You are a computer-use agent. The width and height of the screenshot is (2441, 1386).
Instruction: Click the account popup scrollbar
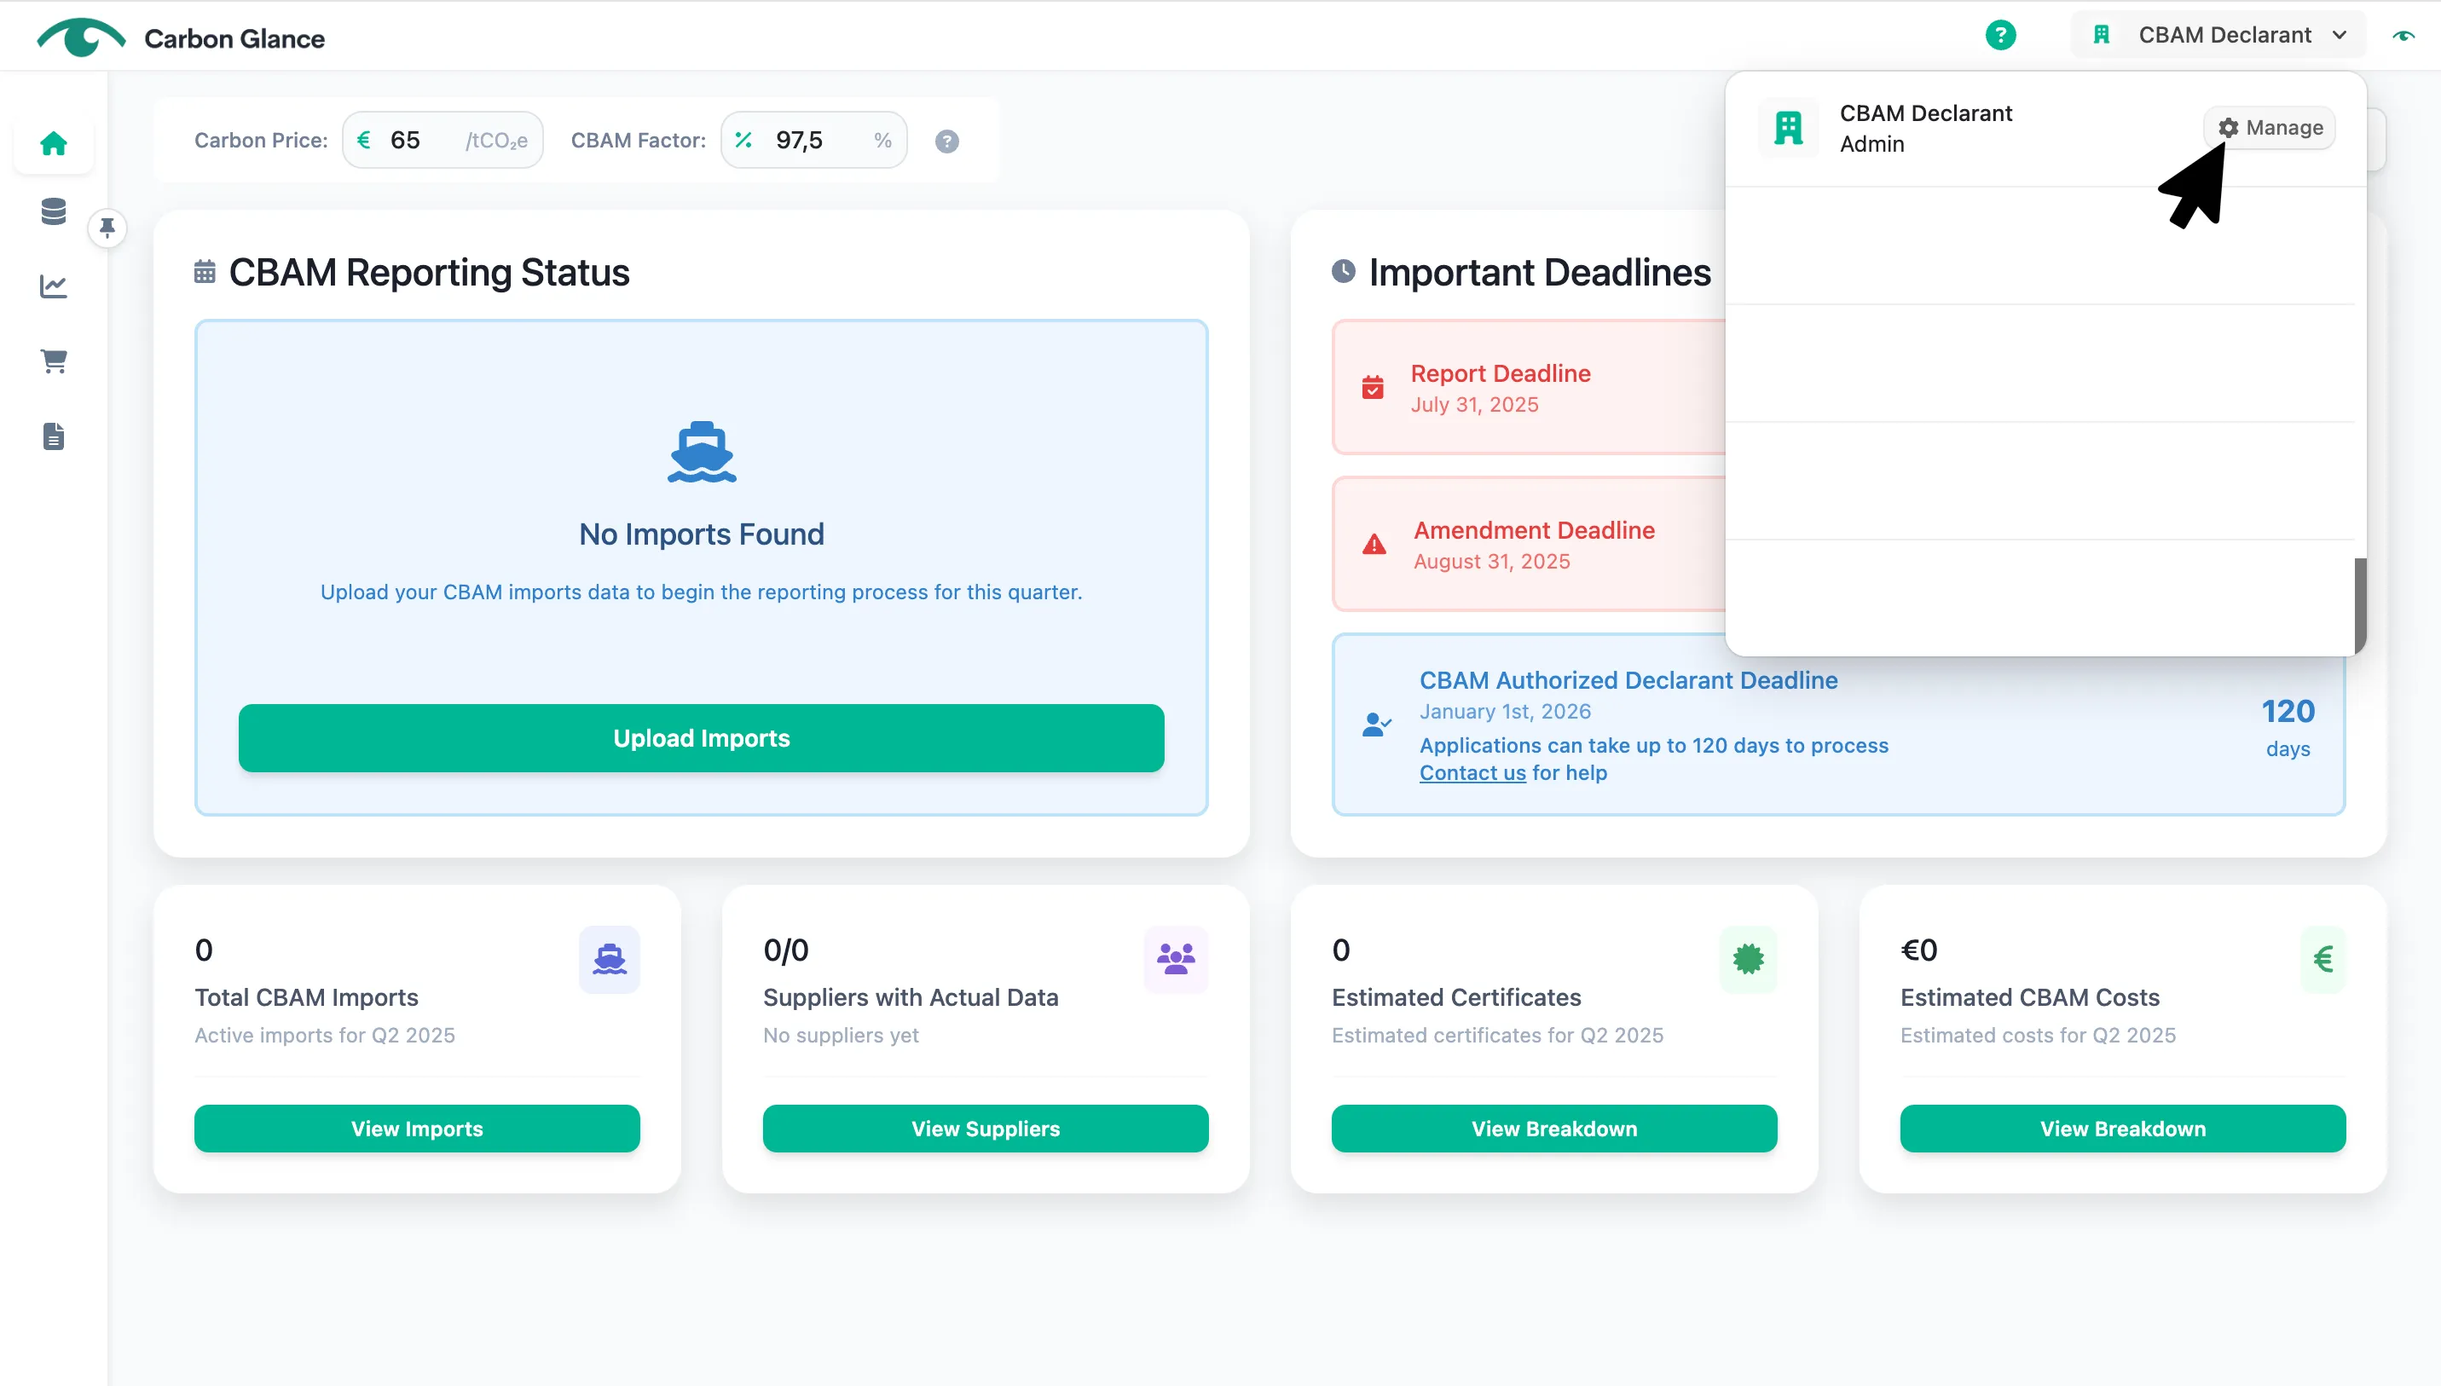tap(2360, 605)
